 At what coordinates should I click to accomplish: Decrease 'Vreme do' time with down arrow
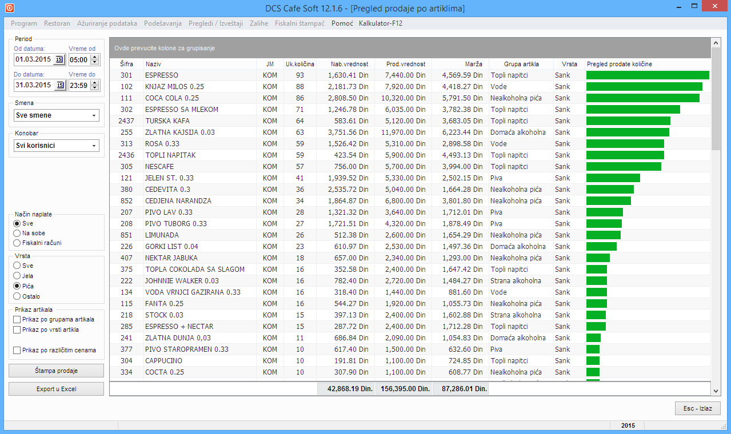click(95, 88)
